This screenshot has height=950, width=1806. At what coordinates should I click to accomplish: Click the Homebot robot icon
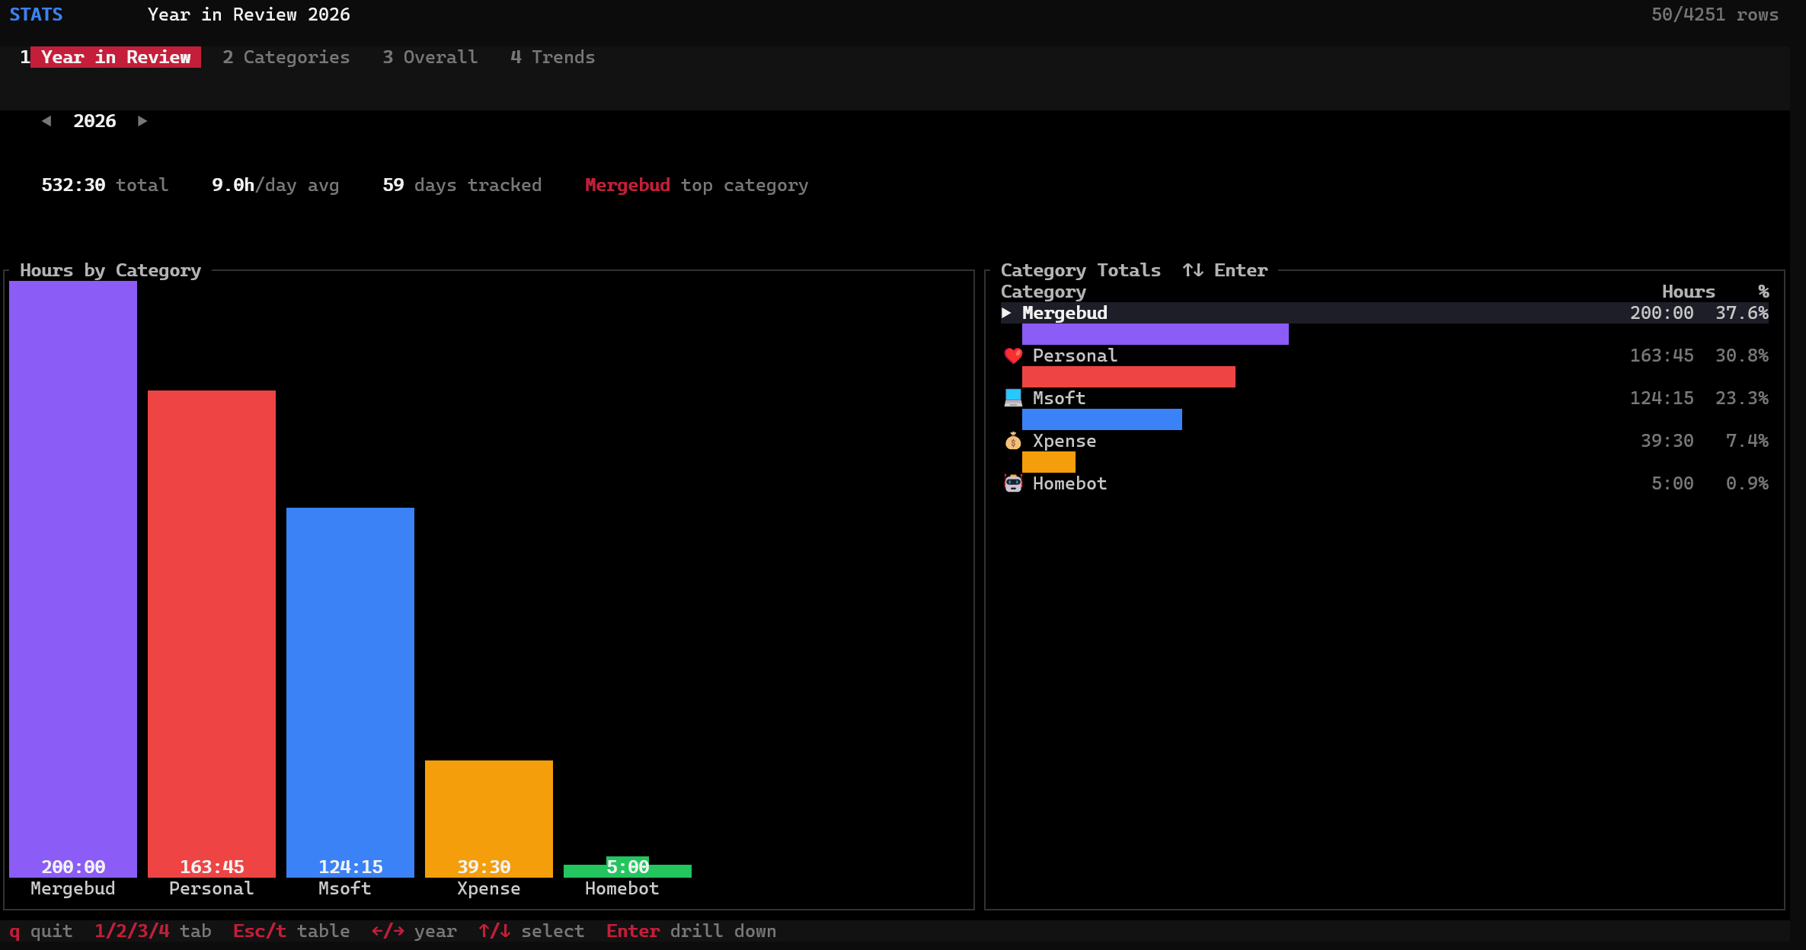click(x=1012, y=483)
